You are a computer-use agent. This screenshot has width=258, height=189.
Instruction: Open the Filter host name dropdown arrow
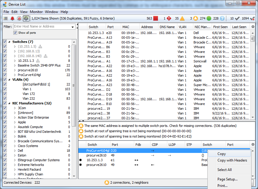tap(72, 27)
